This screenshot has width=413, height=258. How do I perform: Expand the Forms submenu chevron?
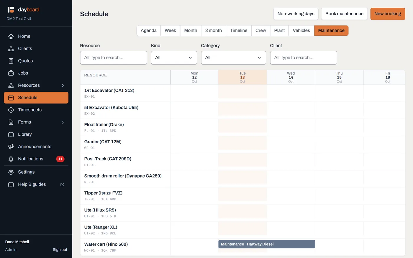point(63,122)
